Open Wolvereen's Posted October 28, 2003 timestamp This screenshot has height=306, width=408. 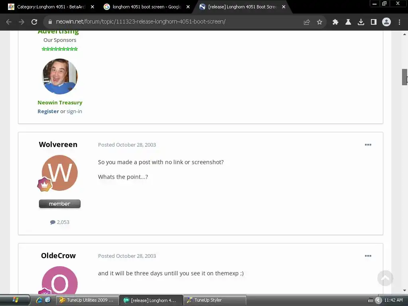coord(127,145)
